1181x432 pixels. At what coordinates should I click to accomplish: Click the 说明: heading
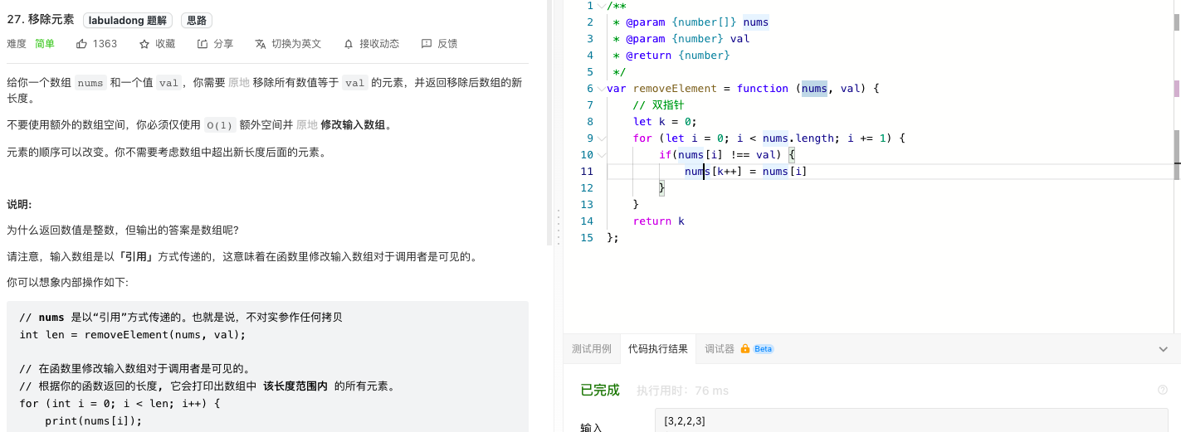click(19, 204)
